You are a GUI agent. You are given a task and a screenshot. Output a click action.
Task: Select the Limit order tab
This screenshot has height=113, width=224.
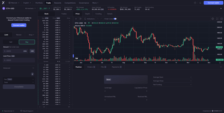(6, 35)
